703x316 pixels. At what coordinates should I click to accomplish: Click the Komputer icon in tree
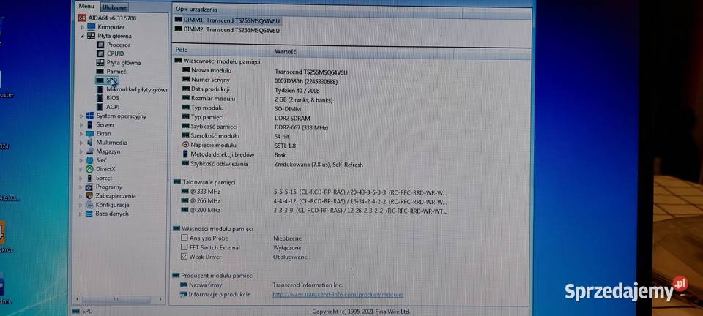92,27
